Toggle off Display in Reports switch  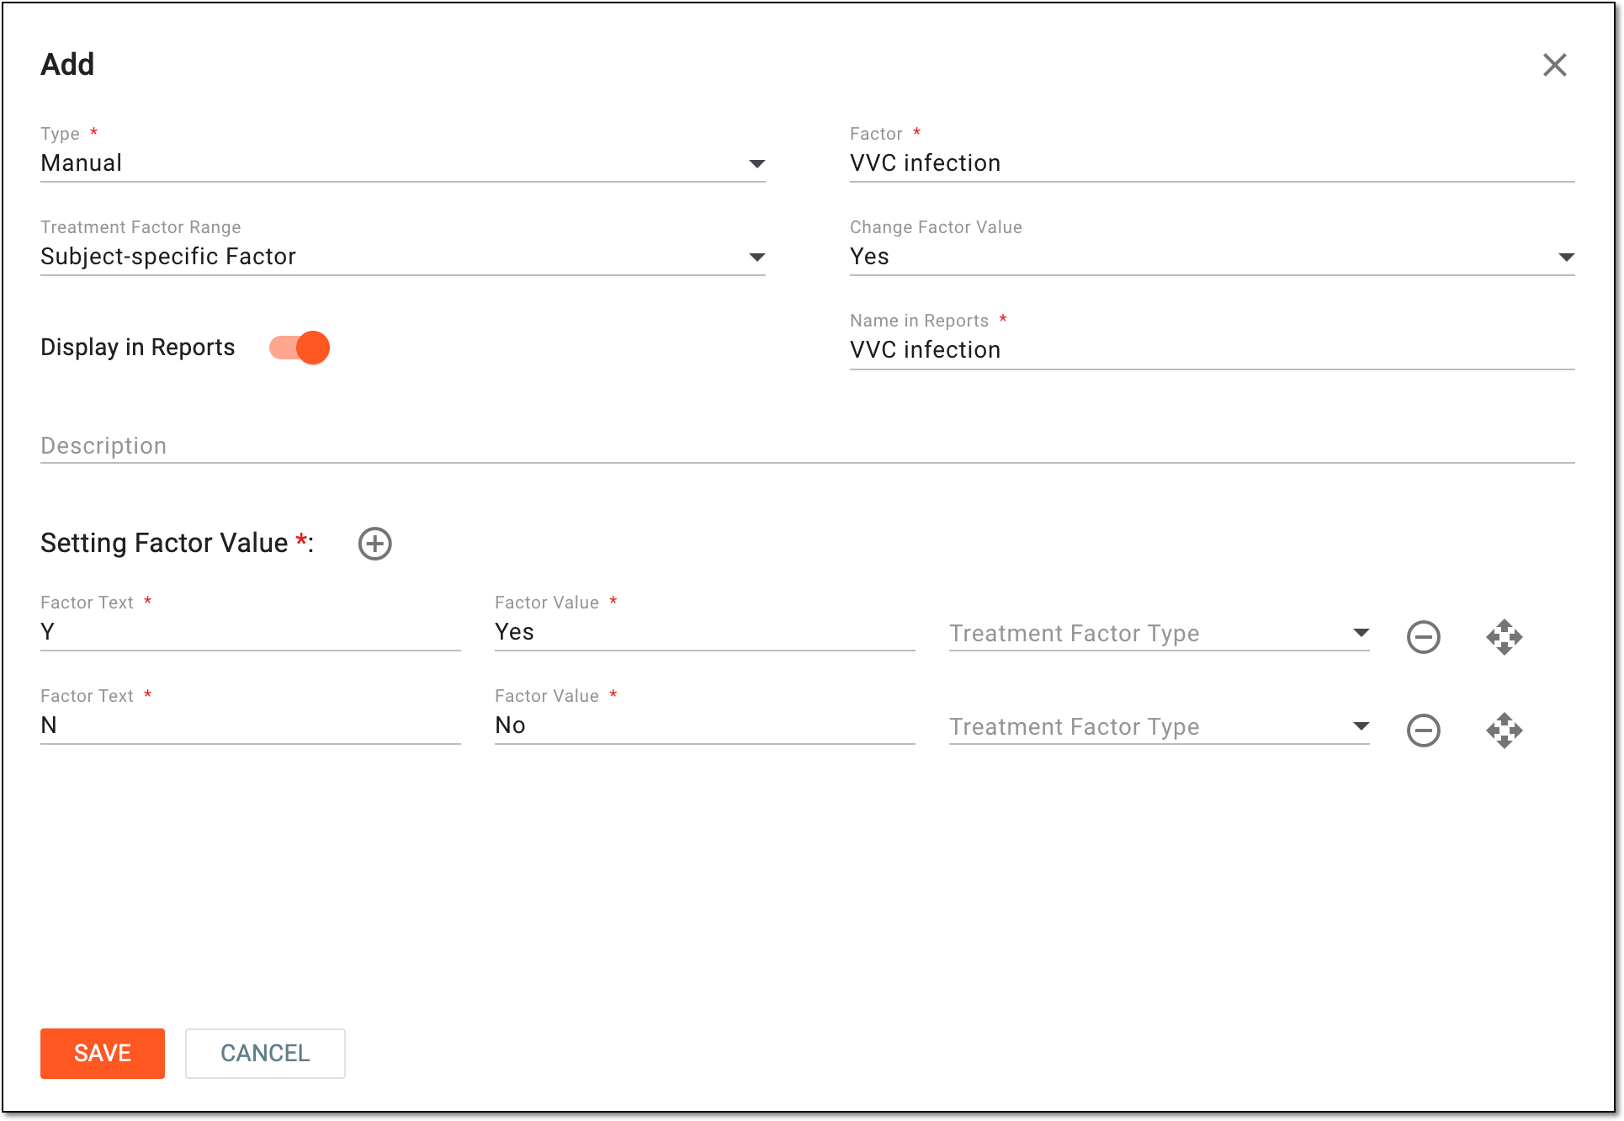click(300, 348)
